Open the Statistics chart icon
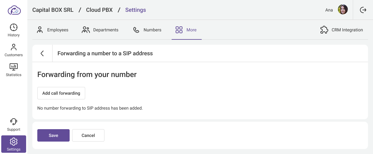The height and width of the screenshot is (154, 373). [14, 67]
